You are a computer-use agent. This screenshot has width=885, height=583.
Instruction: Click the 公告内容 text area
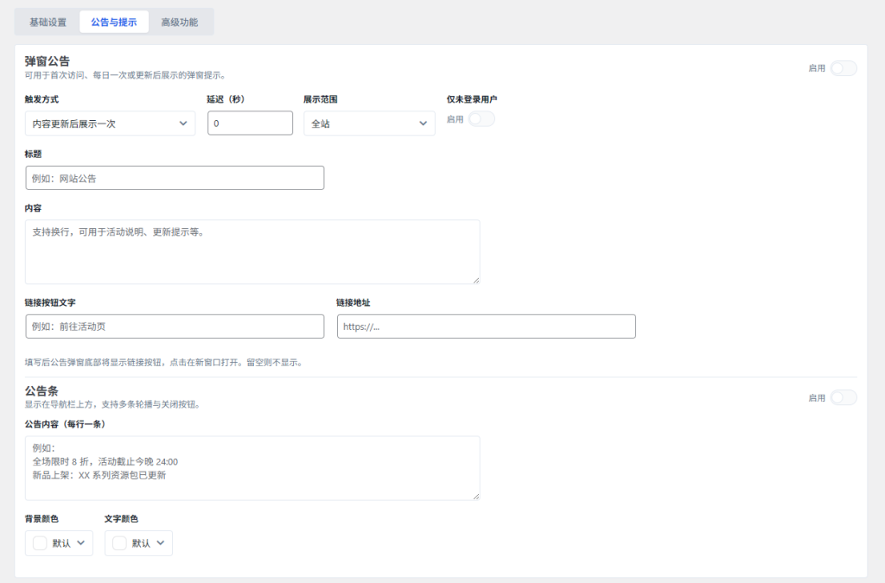(251, 467)
